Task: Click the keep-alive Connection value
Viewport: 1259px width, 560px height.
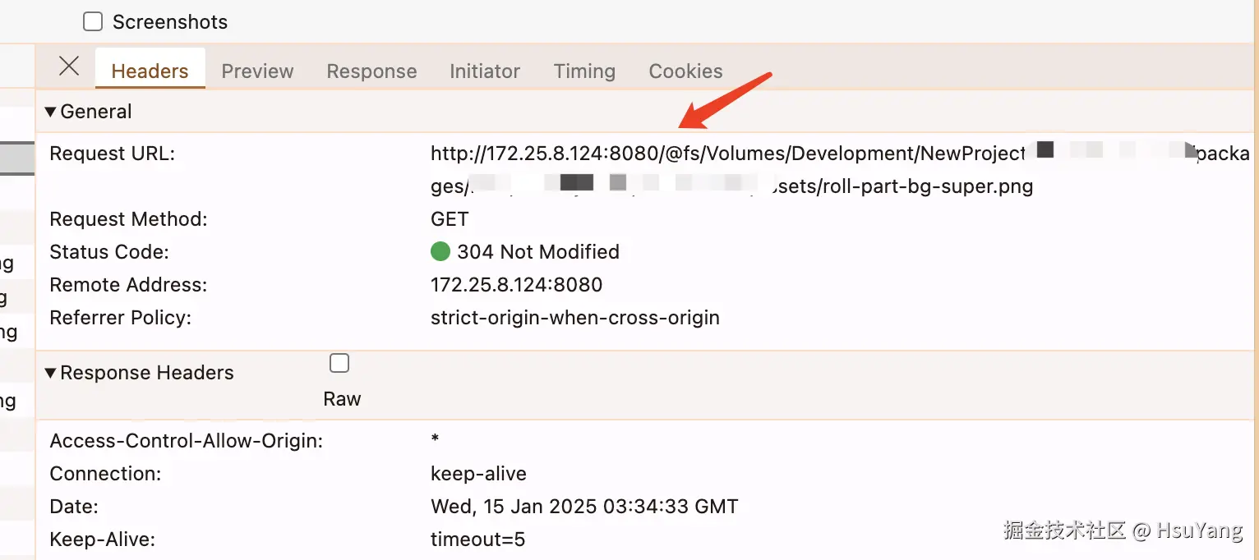Action: [x=478, y=474]
